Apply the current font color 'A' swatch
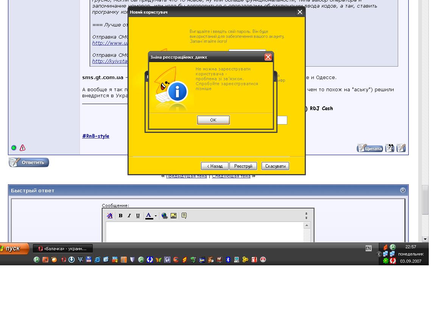Viewport: 436px width, 327px height. pos(149,216)
